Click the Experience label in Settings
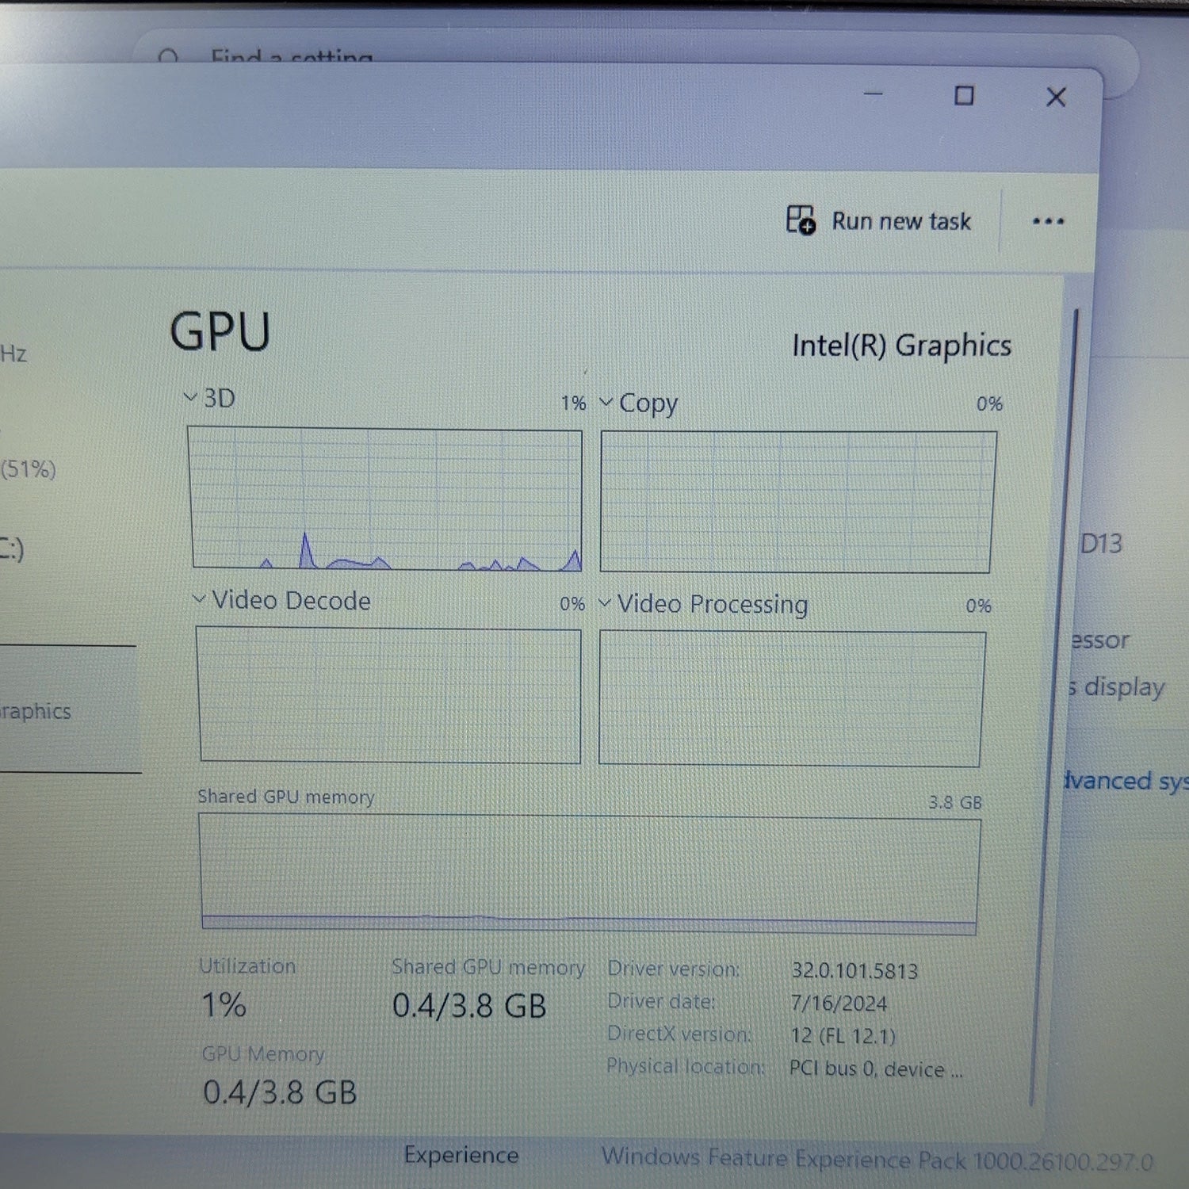Image resolution: width=1189 pixels, height=1189 pixels. point(461,1155)
